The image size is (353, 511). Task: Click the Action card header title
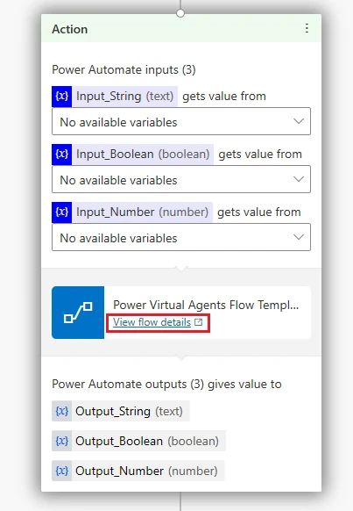click(x=70, y=29)
